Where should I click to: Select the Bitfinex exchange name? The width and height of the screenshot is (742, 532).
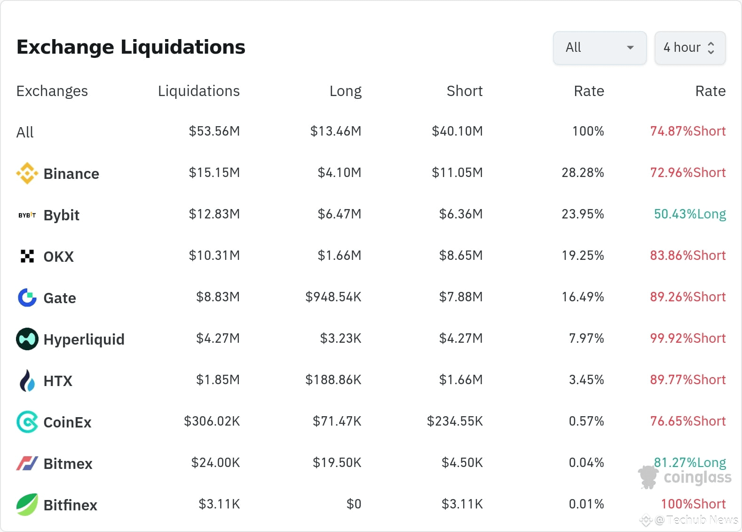click(x=70, y=505)
